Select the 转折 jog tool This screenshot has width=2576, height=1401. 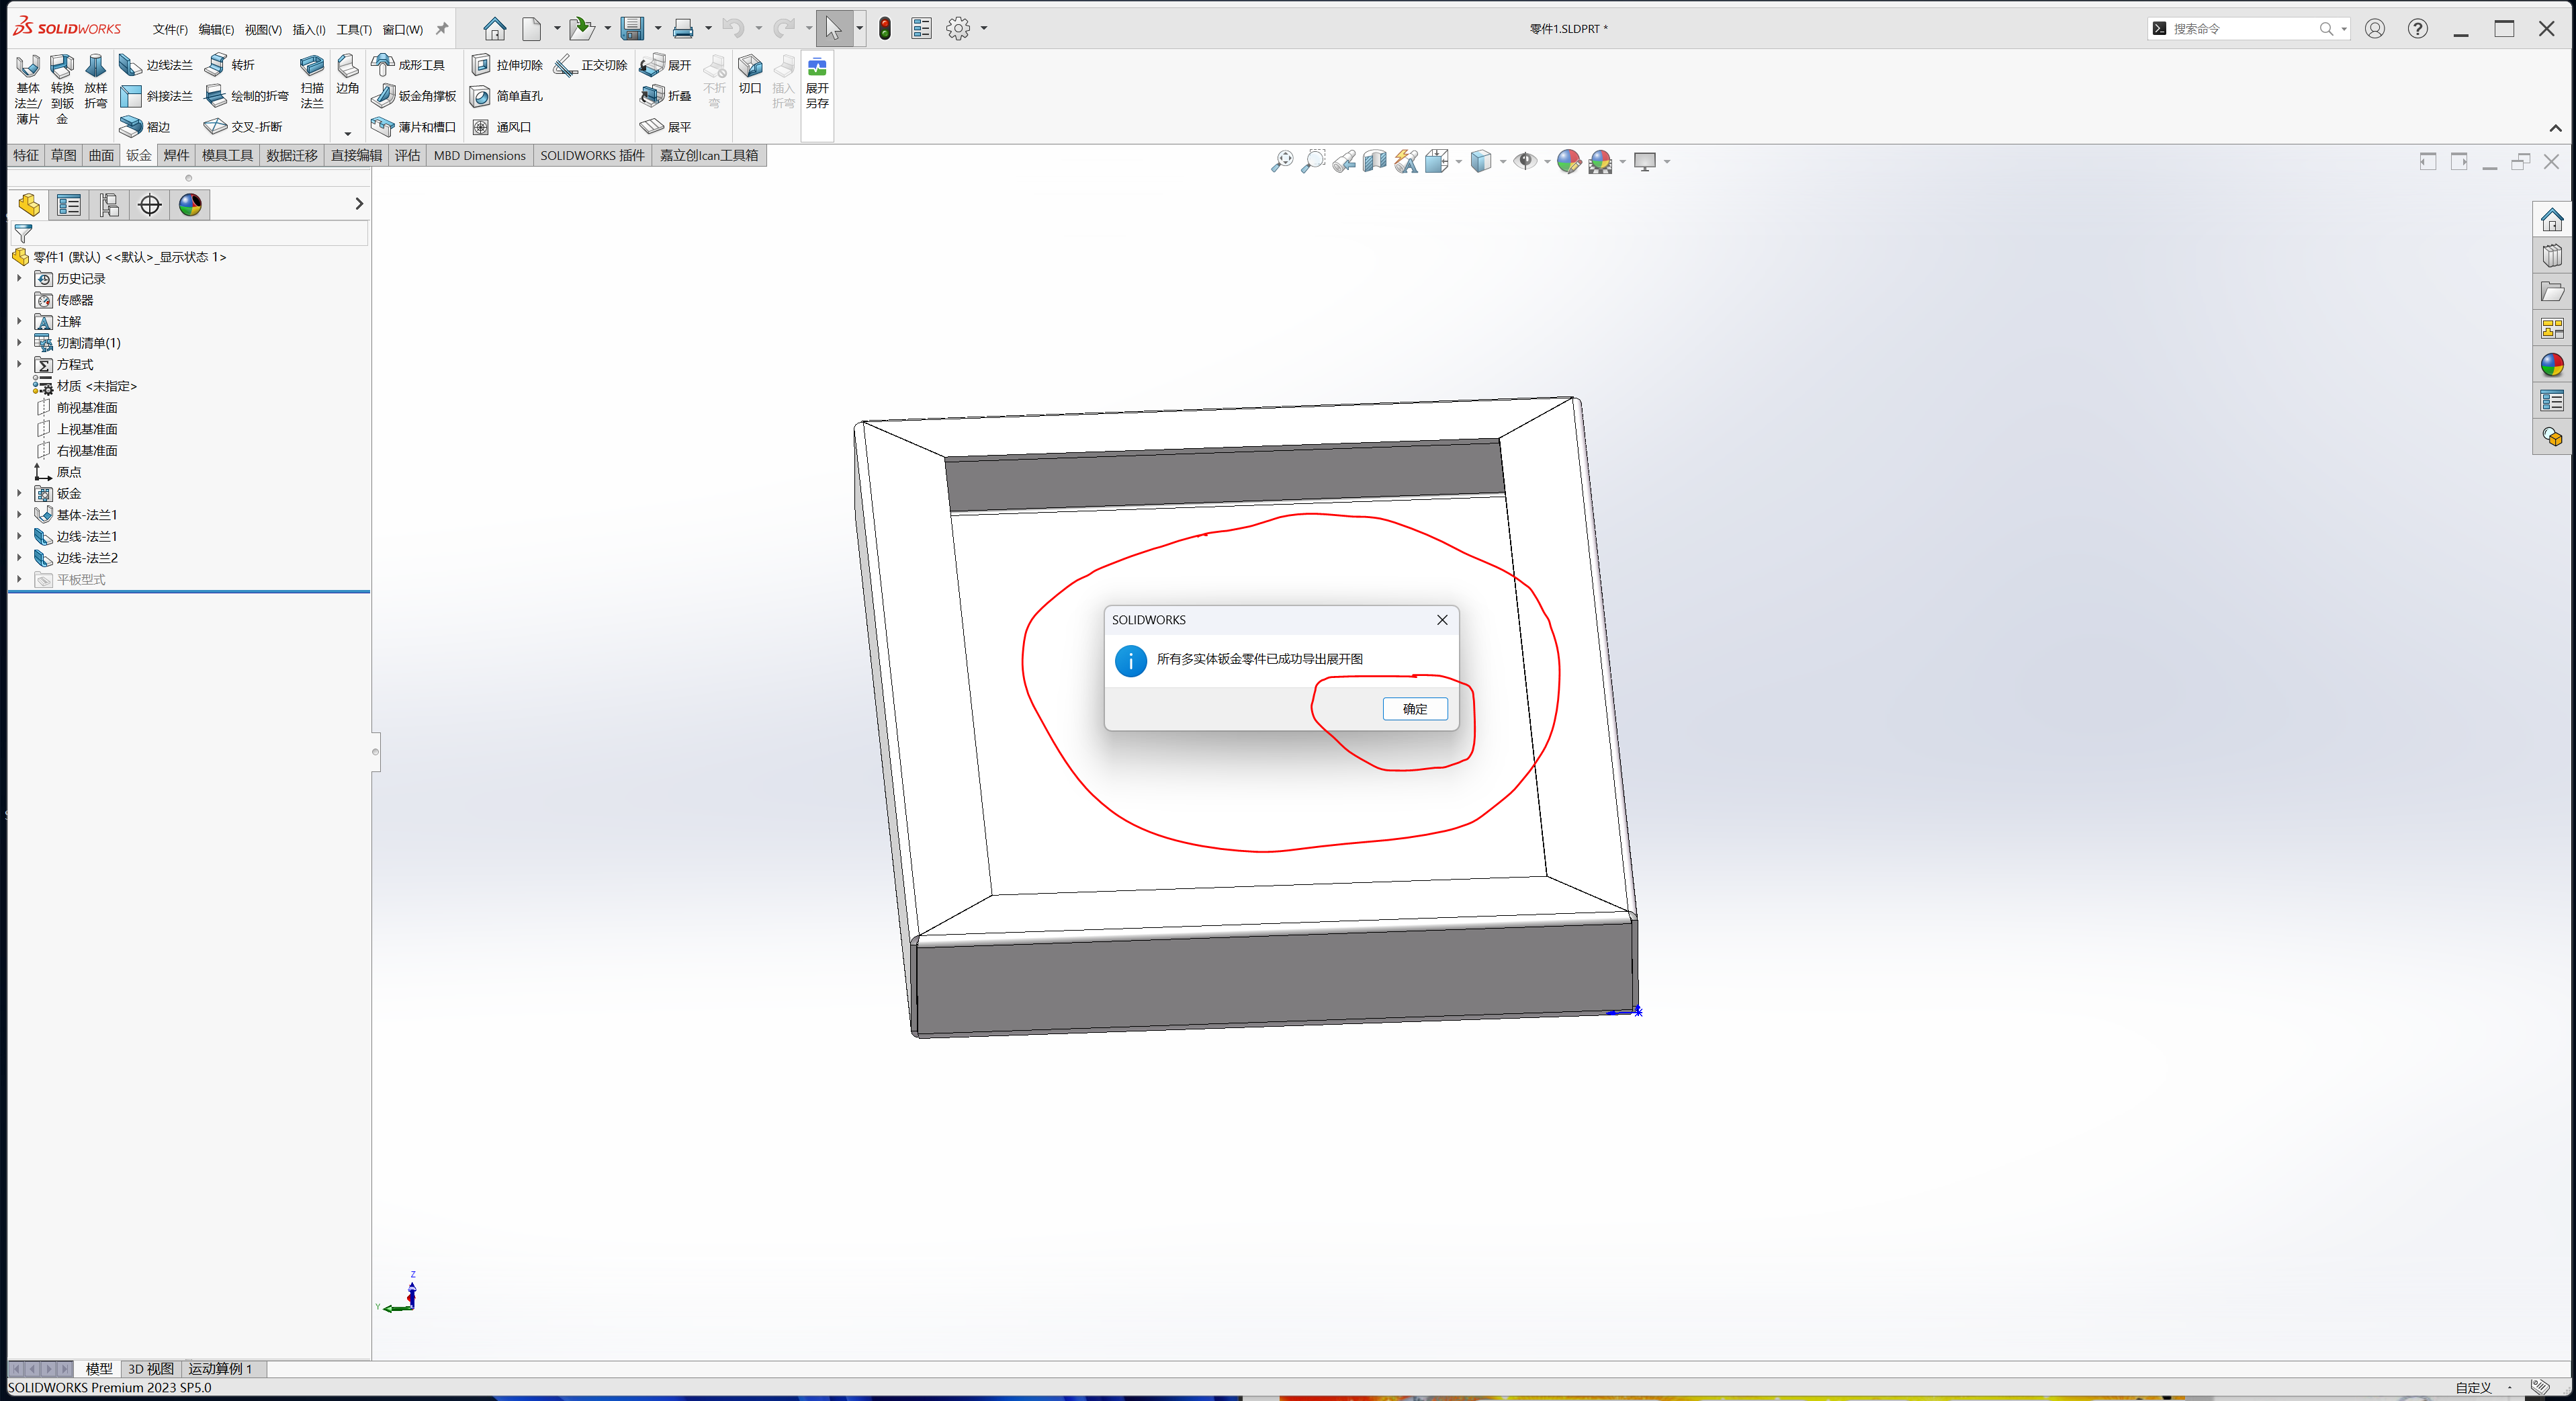230,65
